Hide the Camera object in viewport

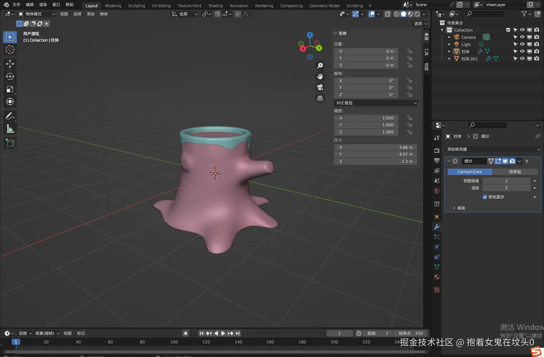pos(522,37)
